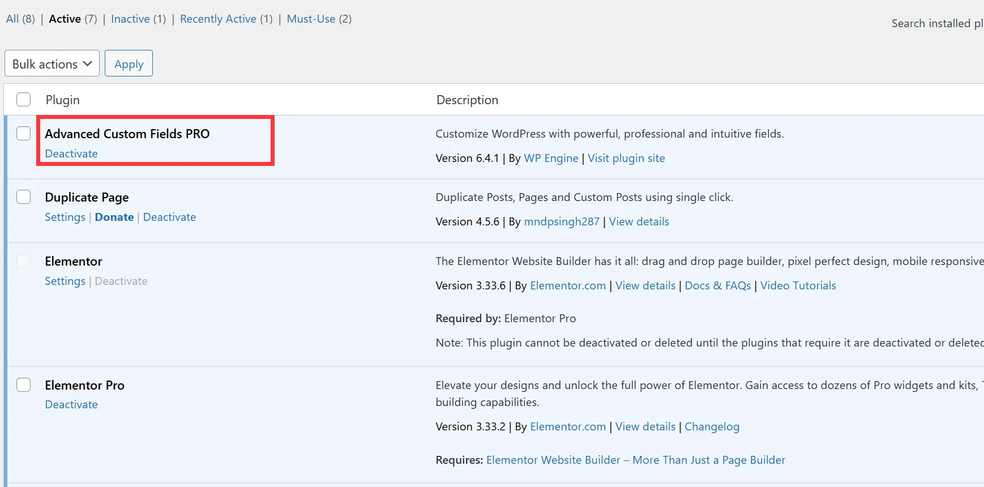Tick the Advanced Custom Fields PRO checkbox
This screenshot has width=984, height=487.
coord(23,134)
